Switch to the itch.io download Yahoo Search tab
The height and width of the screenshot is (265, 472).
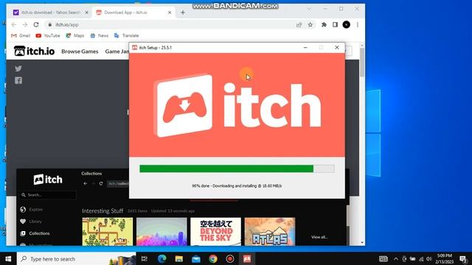50,13
